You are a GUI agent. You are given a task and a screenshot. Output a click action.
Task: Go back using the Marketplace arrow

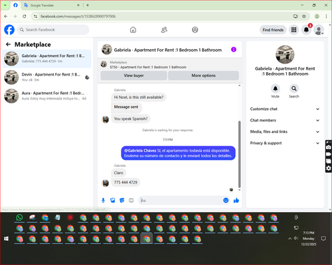(8, 44)
